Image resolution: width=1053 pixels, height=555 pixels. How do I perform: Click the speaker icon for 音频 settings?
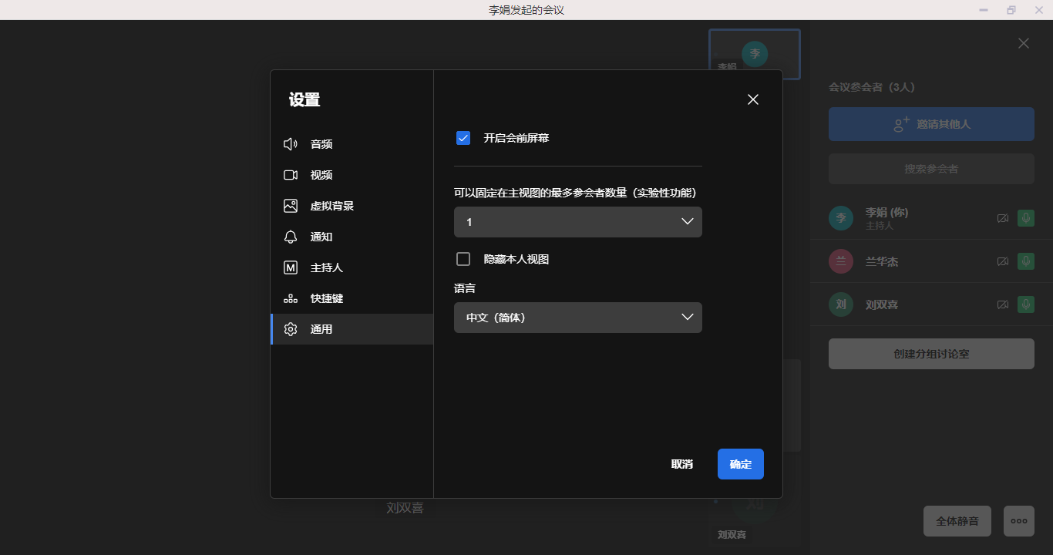tap(291, 144)
